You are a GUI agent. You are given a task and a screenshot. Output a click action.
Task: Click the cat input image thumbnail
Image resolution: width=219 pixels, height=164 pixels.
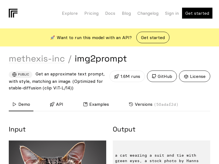(x=57, y=152)
